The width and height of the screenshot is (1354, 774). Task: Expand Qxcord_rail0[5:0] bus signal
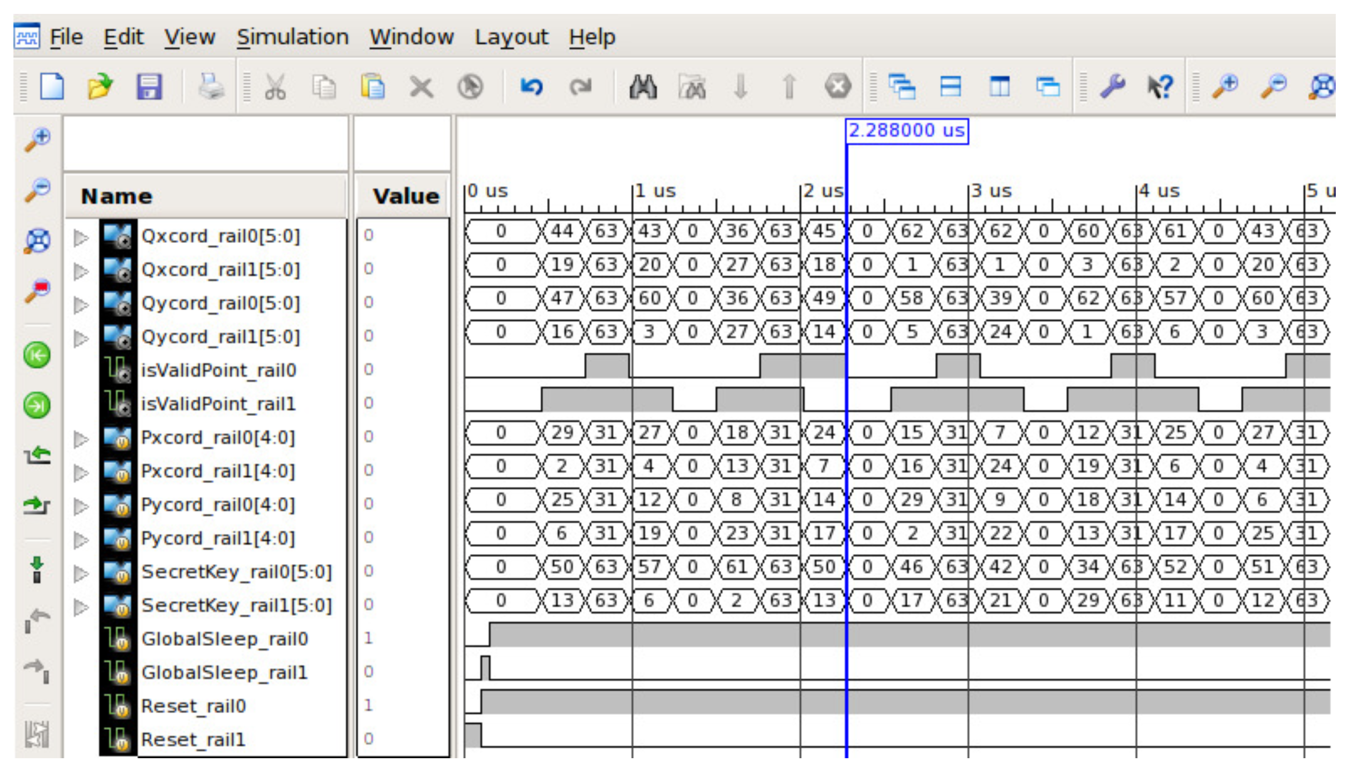coord(81,237)
